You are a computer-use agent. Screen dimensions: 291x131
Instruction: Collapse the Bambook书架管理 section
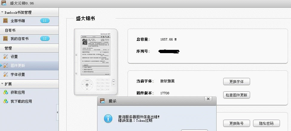[x=2, y=12]
